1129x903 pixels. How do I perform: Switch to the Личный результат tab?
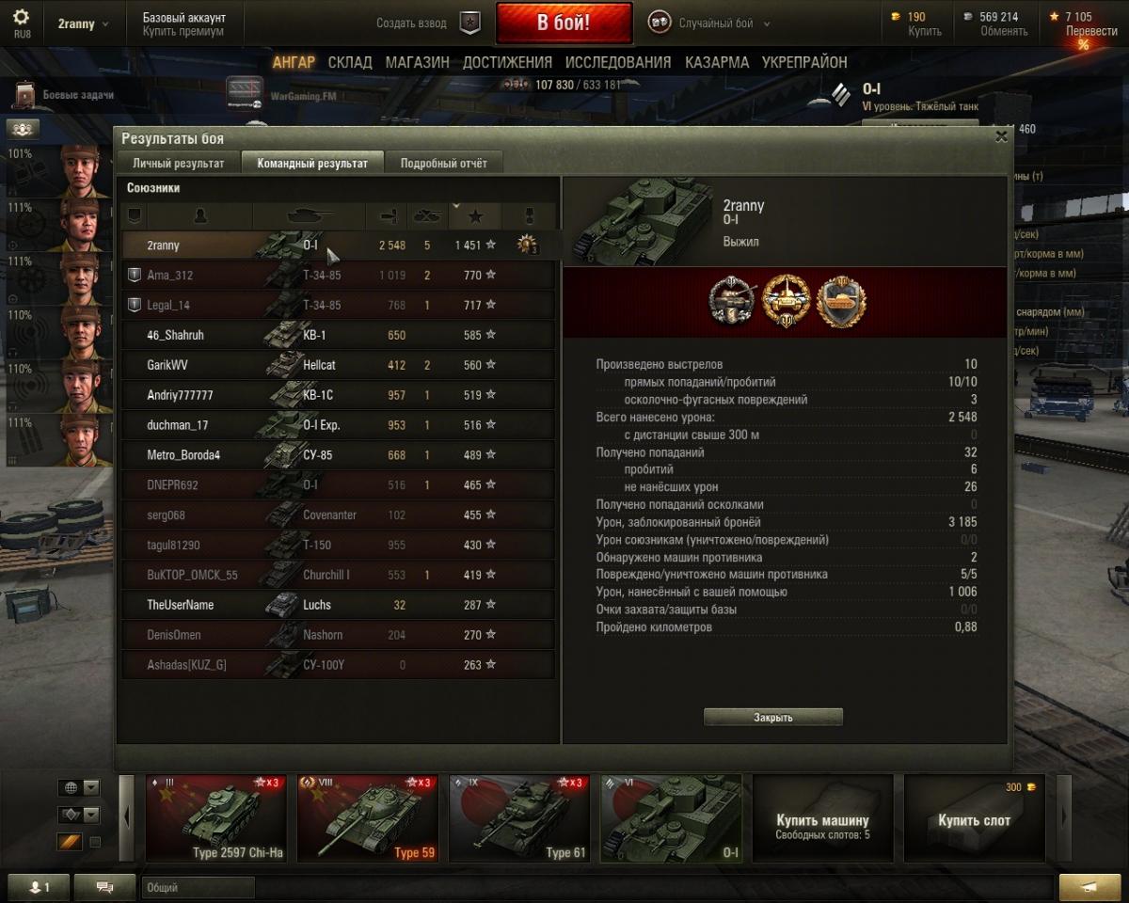pos(179,163)
